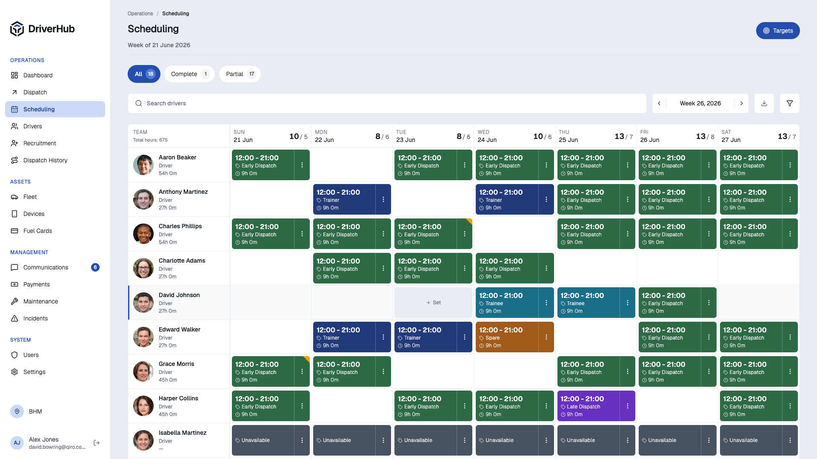This screenshot has width=817, height=459.
Task: Click Aaron Beaker's avatar photo
Action: coord(143,165)
